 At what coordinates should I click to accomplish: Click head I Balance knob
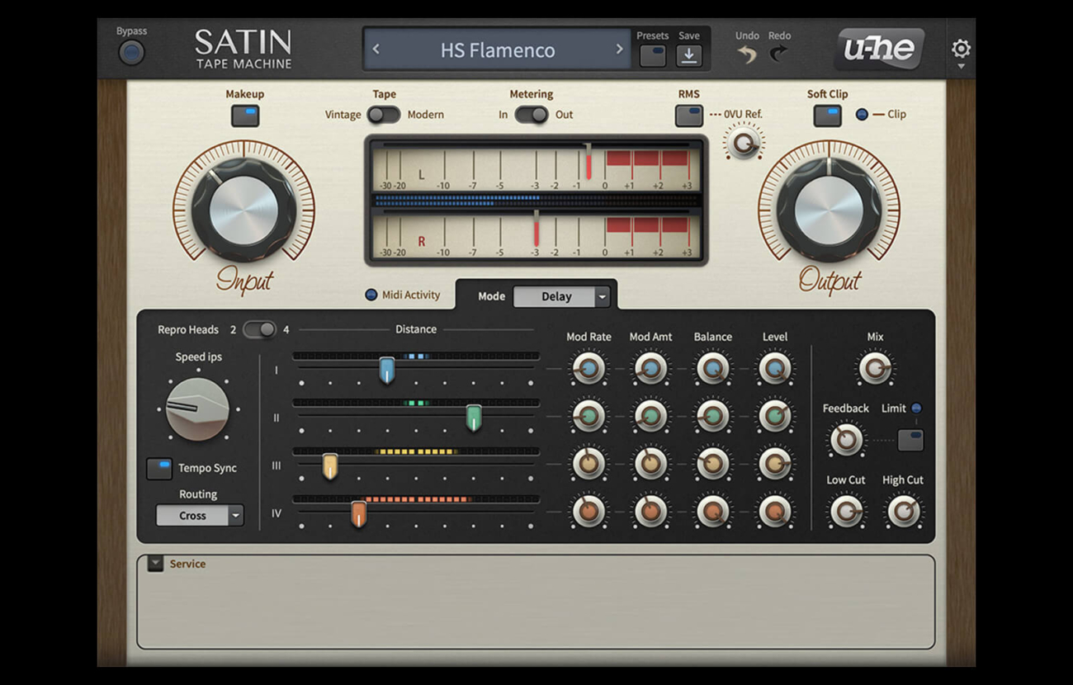click(x=712, y=369)
